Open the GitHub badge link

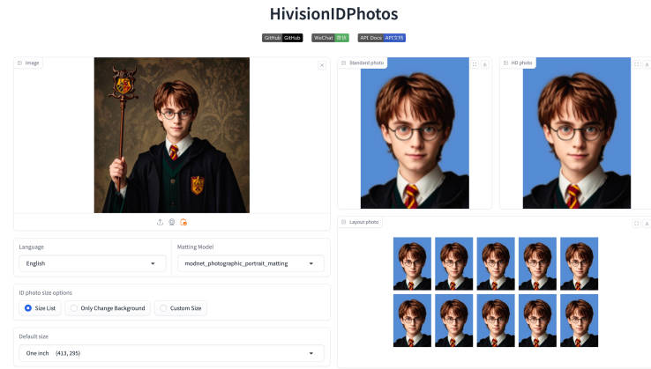tap(282, 38)
